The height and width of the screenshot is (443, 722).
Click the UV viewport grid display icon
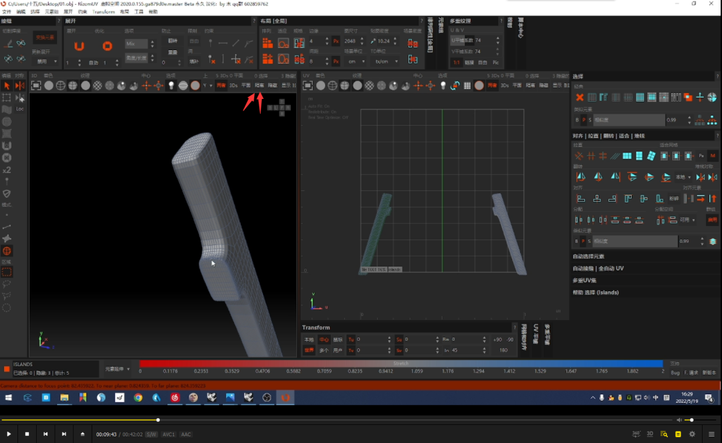coord(467,86)
